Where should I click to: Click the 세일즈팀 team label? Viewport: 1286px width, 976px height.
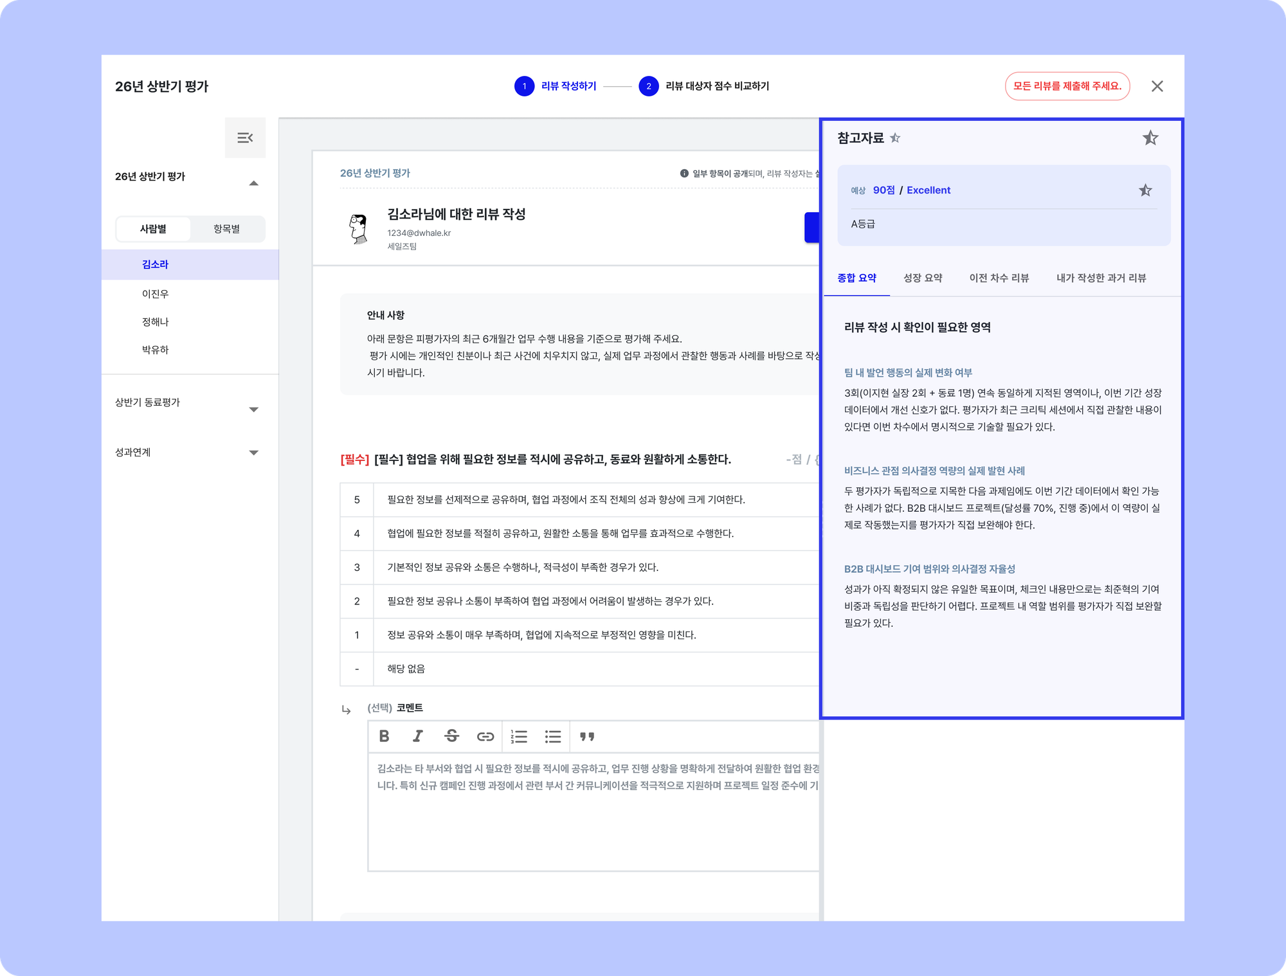[402, 246]
